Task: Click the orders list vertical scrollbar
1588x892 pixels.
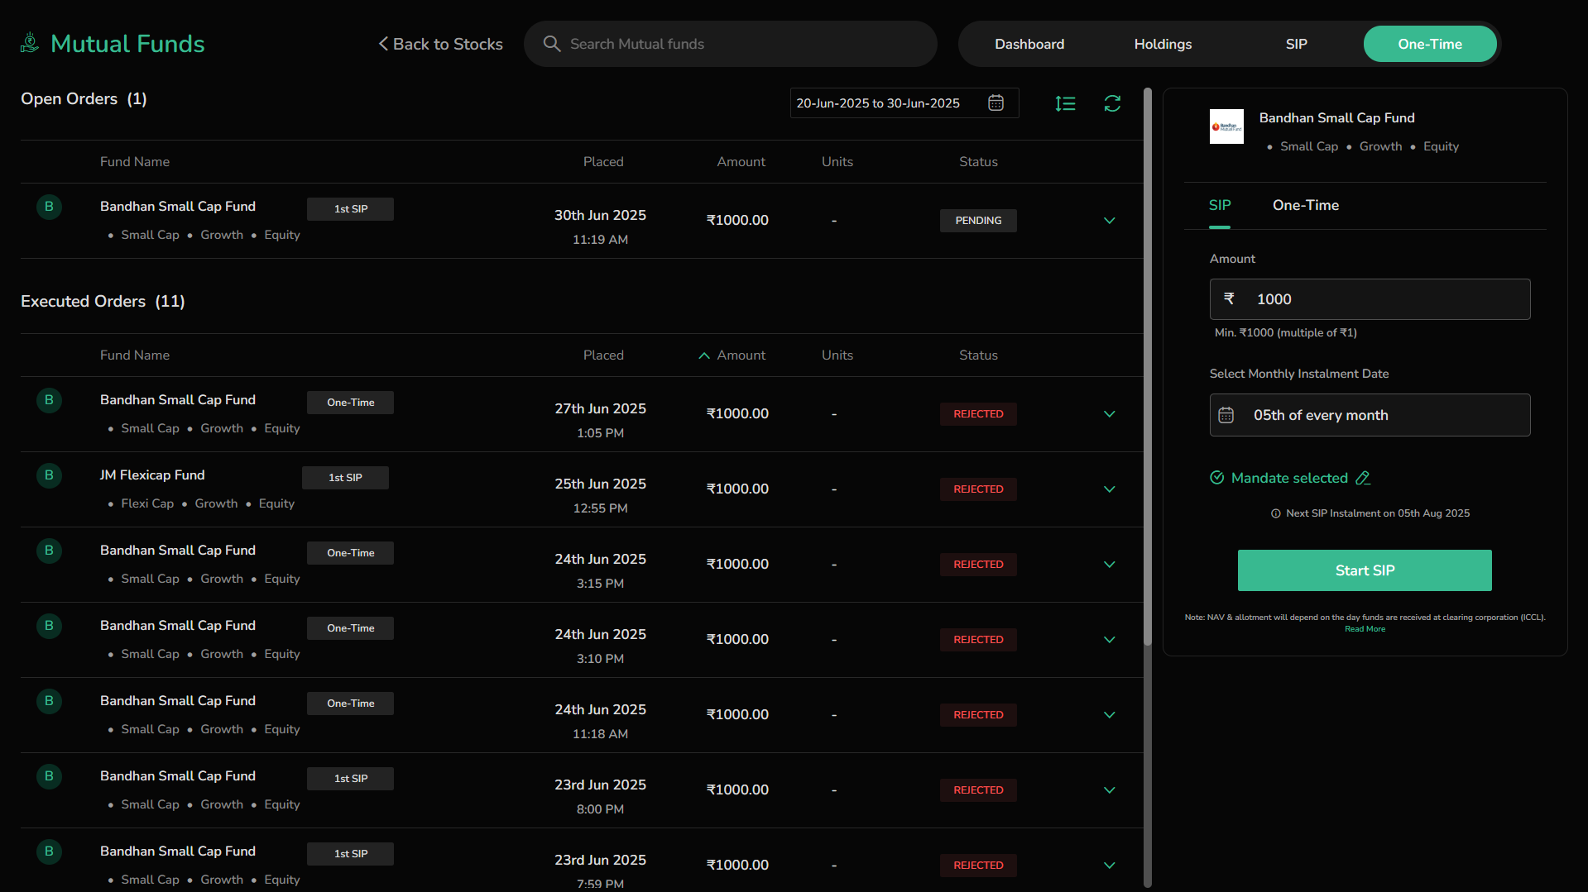Action: [1148, 368]
